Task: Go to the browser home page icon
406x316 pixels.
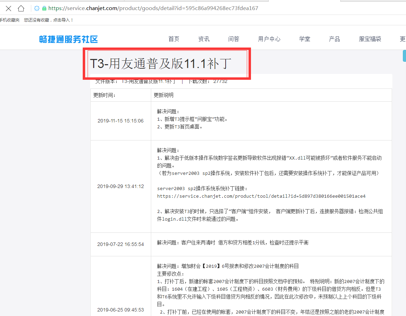Action: pos(21,9)
